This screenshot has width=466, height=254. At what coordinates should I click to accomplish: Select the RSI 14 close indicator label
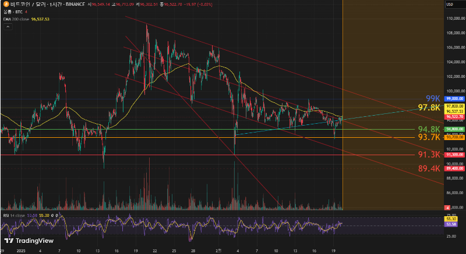[14, 215]
